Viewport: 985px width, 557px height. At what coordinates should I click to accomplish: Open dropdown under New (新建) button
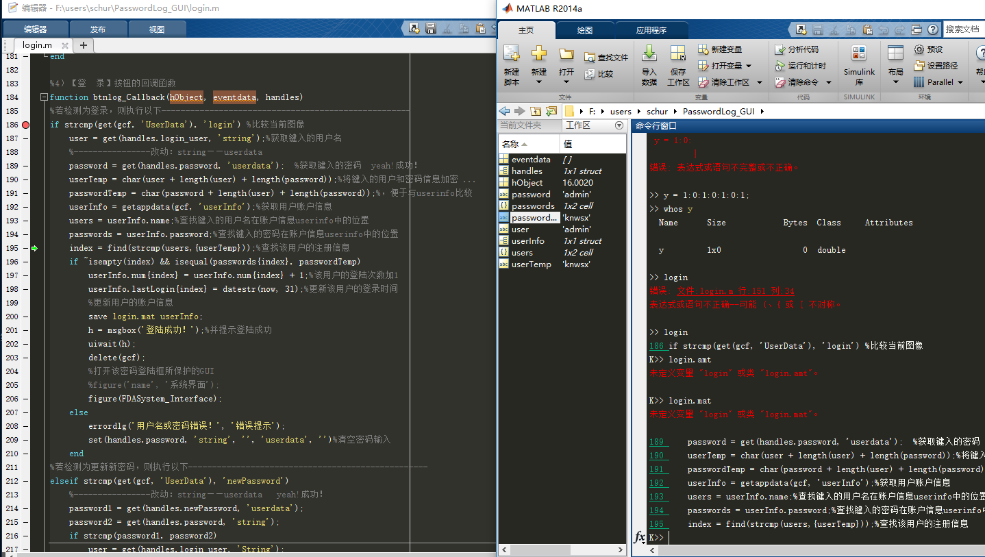tap(539, 82)
